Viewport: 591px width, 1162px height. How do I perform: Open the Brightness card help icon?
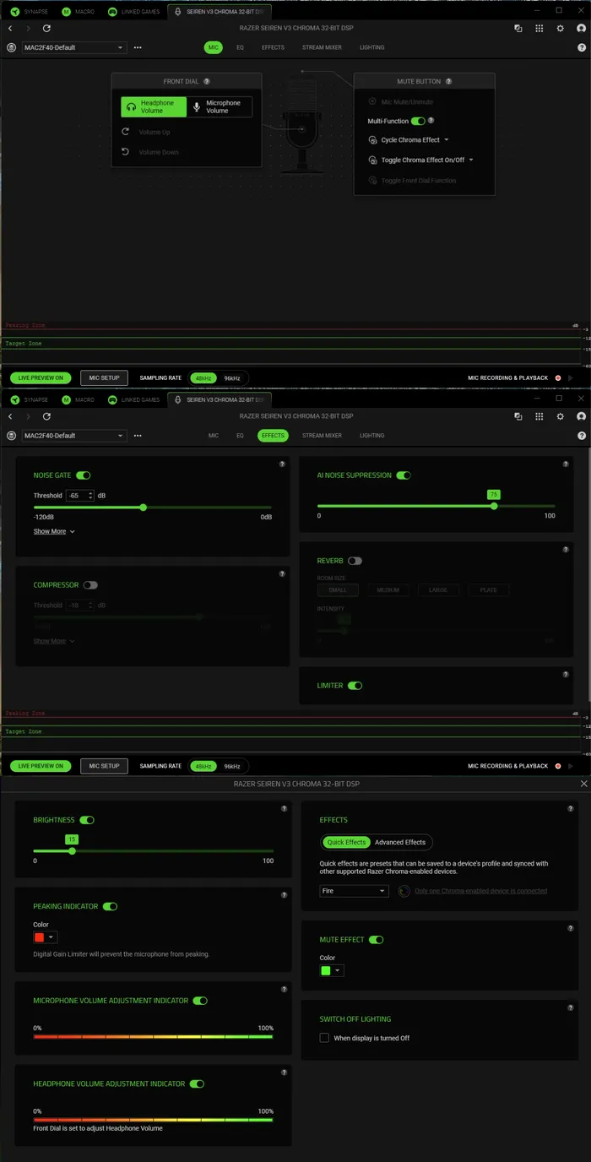click(284, 808)
